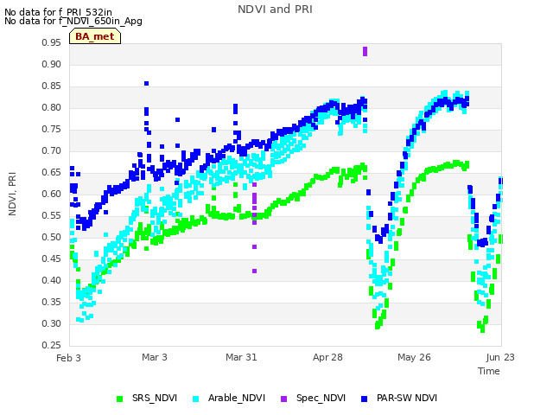Click the 0.65 y-axis tick label
The image size is (553, 415).
[x=51, y=172]
